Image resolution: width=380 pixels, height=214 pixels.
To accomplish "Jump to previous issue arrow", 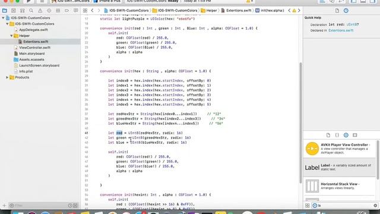I will point(289,11).
